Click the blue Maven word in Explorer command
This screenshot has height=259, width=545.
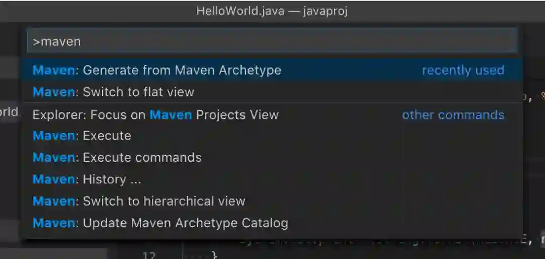[x=171, y=115]
